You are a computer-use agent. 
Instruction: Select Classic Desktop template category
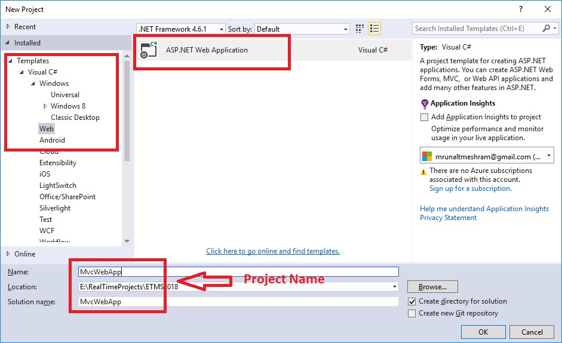click(75, 118)
